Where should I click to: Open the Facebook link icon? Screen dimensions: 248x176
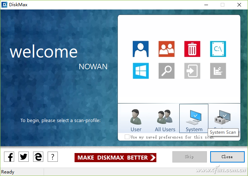coord(9,157)
